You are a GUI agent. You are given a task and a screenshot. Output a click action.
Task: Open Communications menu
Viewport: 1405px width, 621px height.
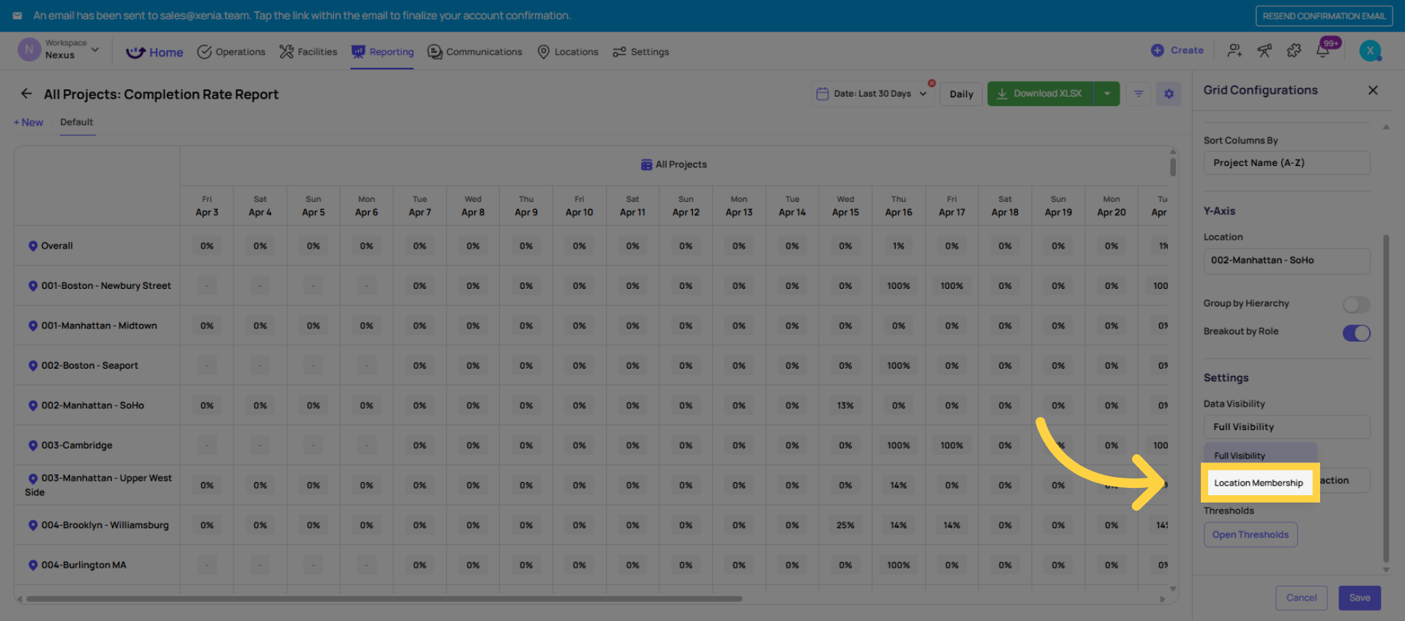(x=475, y=52)
